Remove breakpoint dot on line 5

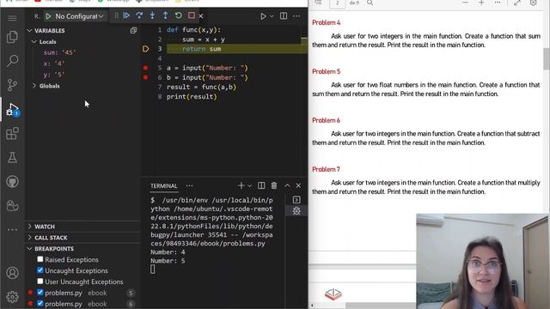(x=145, y=68)
